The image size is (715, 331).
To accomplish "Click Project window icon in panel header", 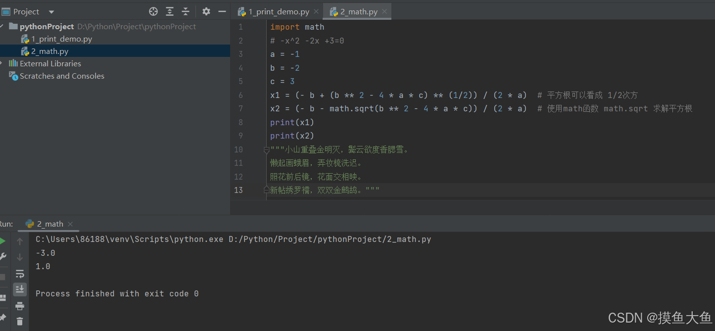I will point(6,11).
